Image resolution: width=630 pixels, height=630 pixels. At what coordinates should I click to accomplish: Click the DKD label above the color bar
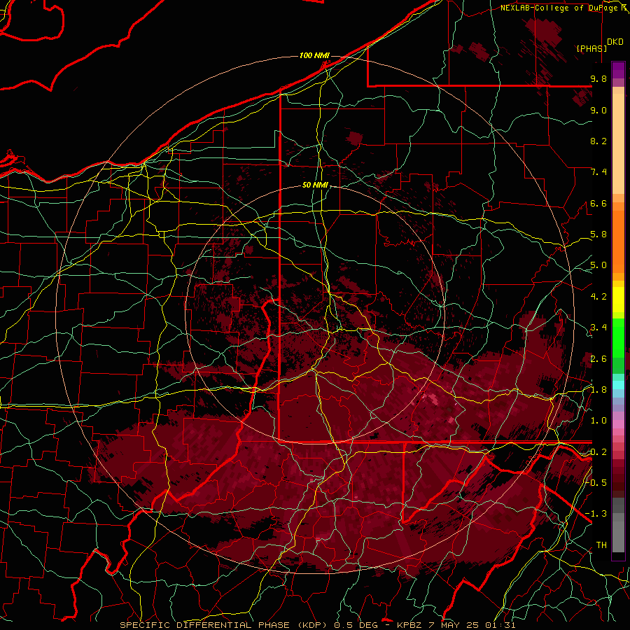(x=615, y=42)
